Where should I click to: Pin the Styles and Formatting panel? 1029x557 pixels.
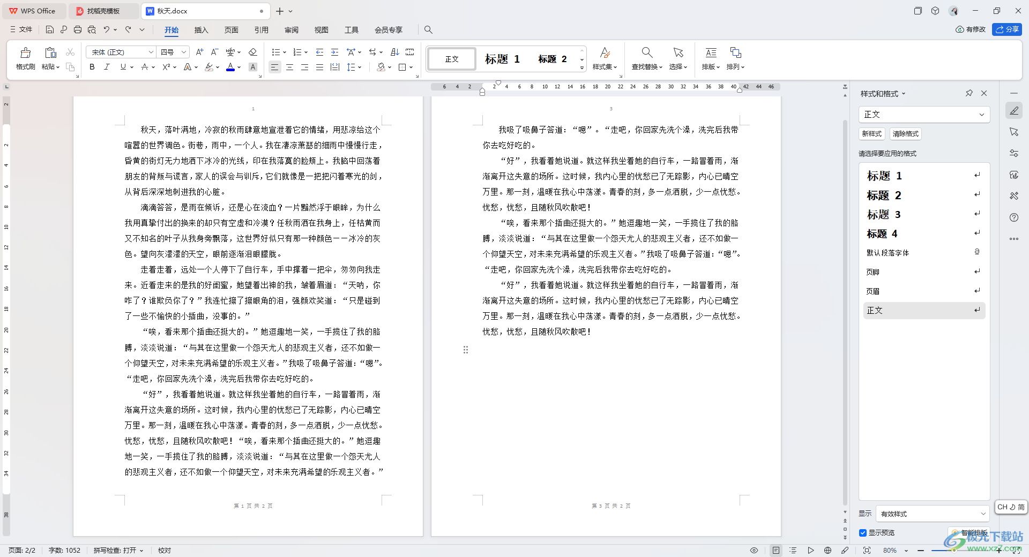(x=969, y=93)
